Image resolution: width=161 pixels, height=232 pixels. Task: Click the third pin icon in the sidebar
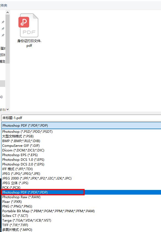3,35
